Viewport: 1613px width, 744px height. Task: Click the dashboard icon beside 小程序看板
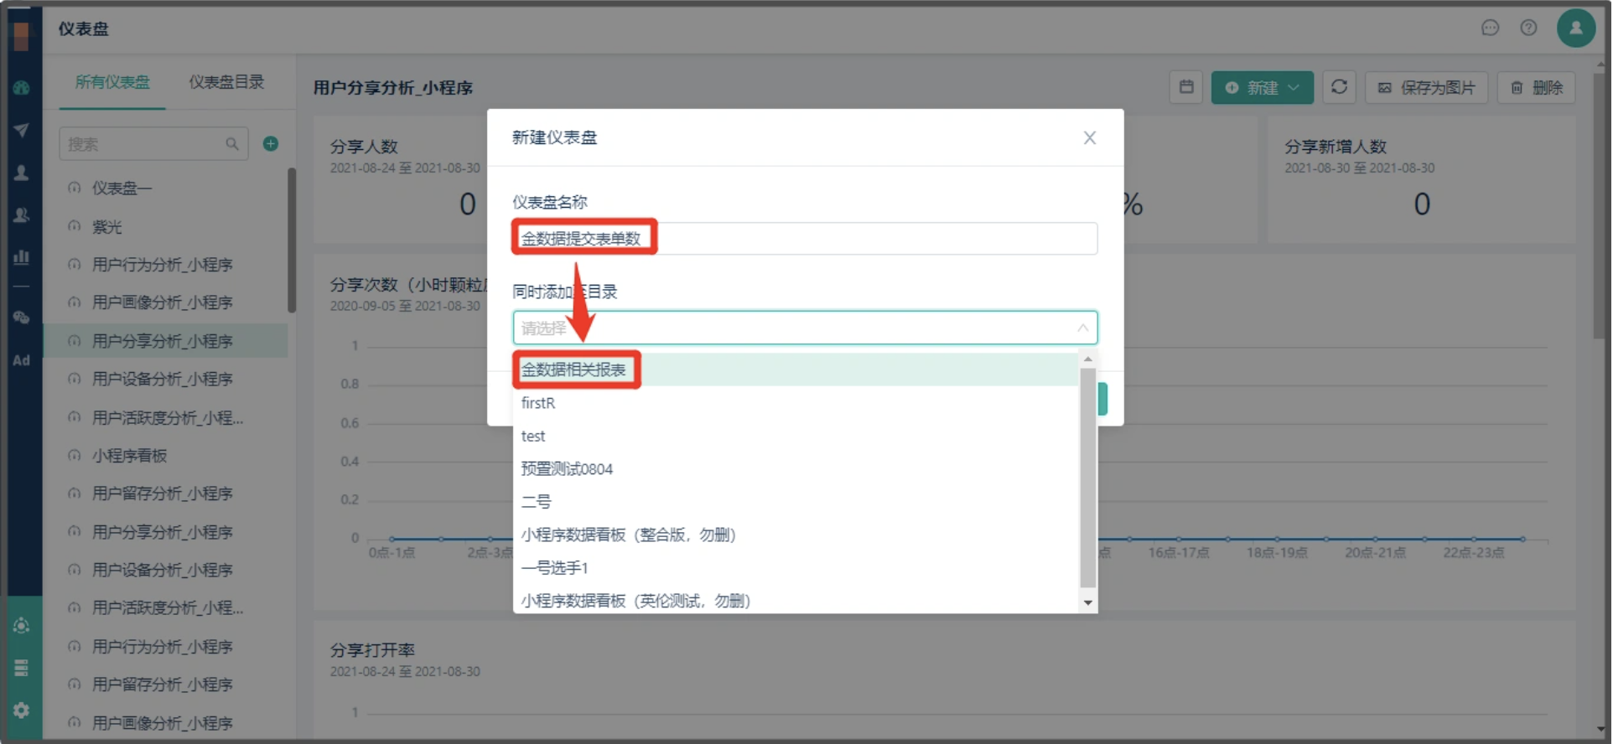pyautogui.click(x=75, y=456)
